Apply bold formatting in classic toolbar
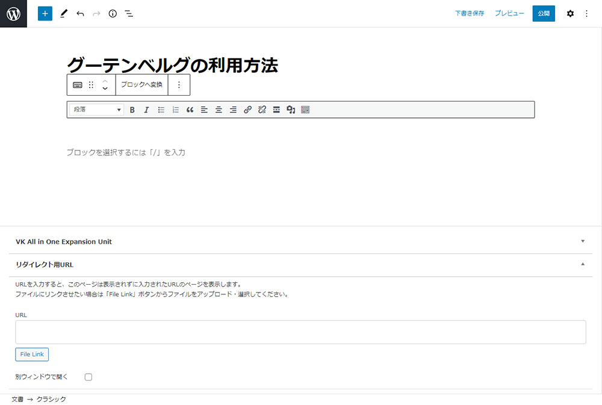This screenshot has height=405, width=602. (132, 110)
